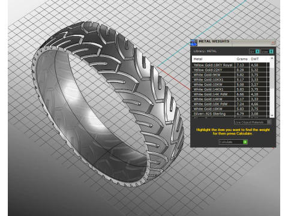Click the Metal column header

[214, 59]
